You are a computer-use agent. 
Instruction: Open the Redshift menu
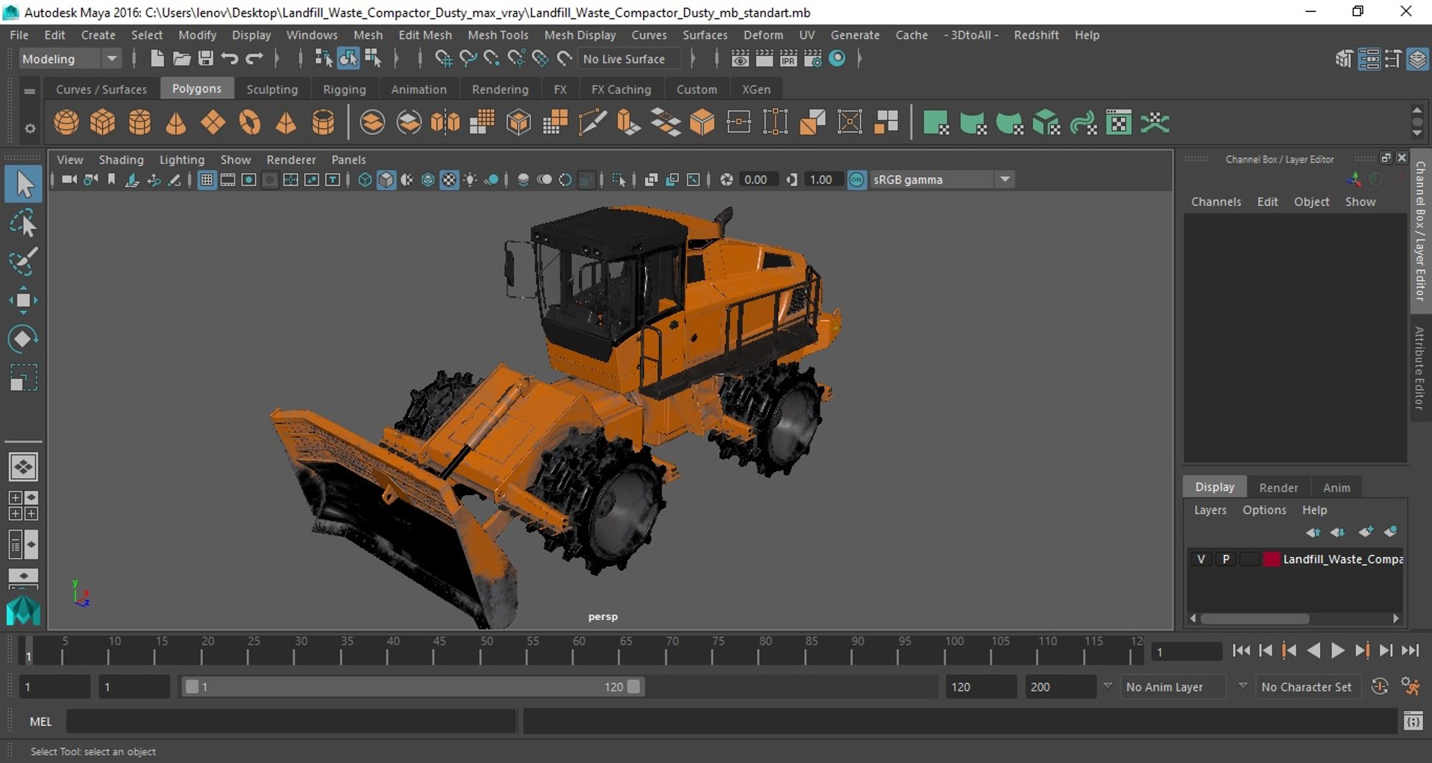1036,35
